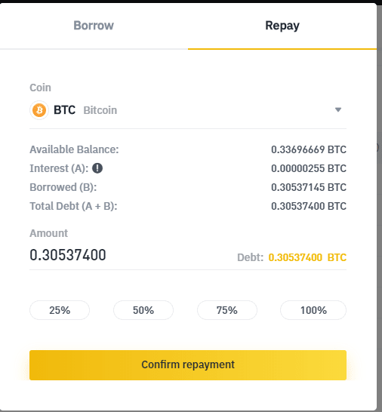Image resolution: width=382 pixels, height=412 pixels.
Task: Click the Confirm repayment button
Action: (x=188, y=365)
